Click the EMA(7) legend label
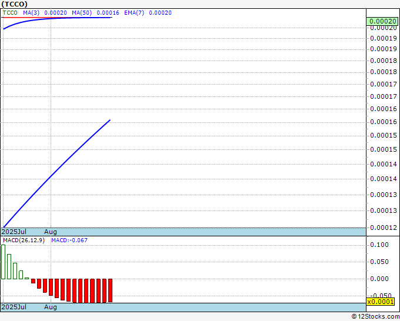This screenshot has height=321, width=400. click(x=134, y=13)
